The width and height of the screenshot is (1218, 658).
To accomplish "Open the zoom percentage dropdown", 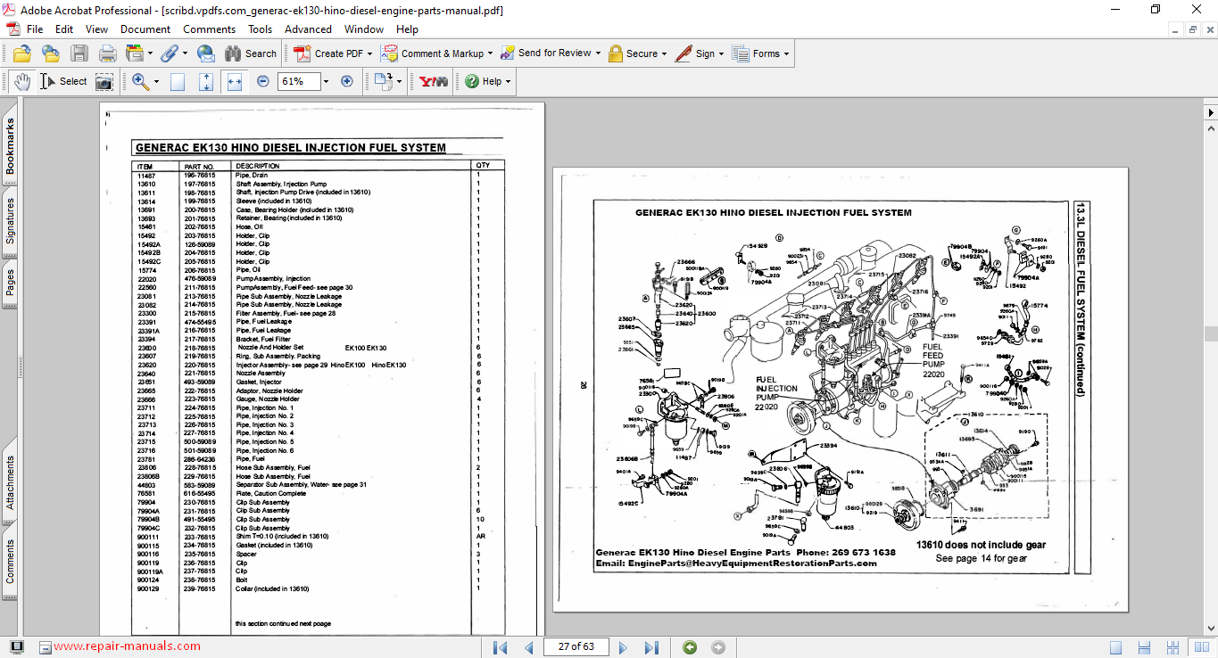I will [326, 81].
